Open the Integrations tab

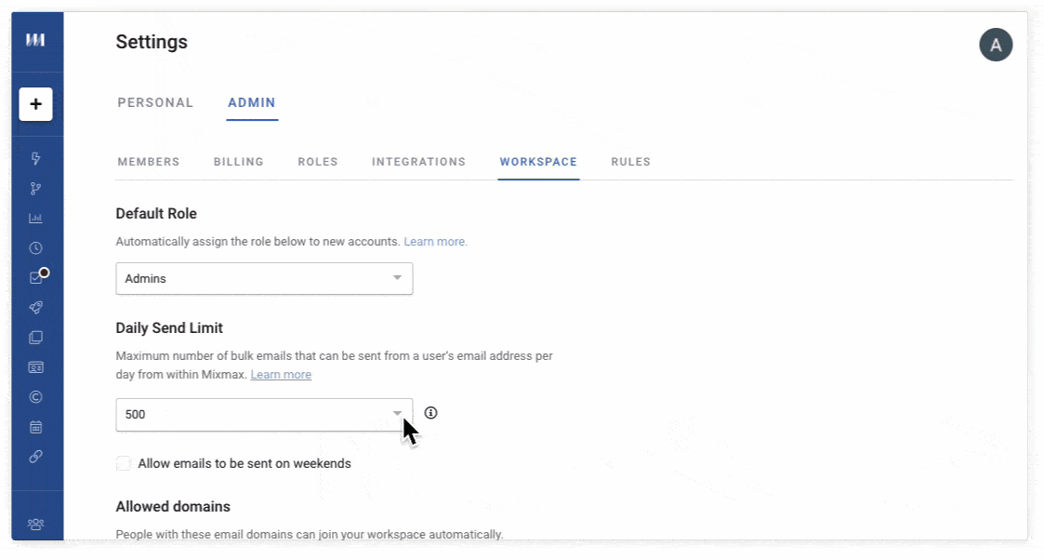tap(418, 162)
